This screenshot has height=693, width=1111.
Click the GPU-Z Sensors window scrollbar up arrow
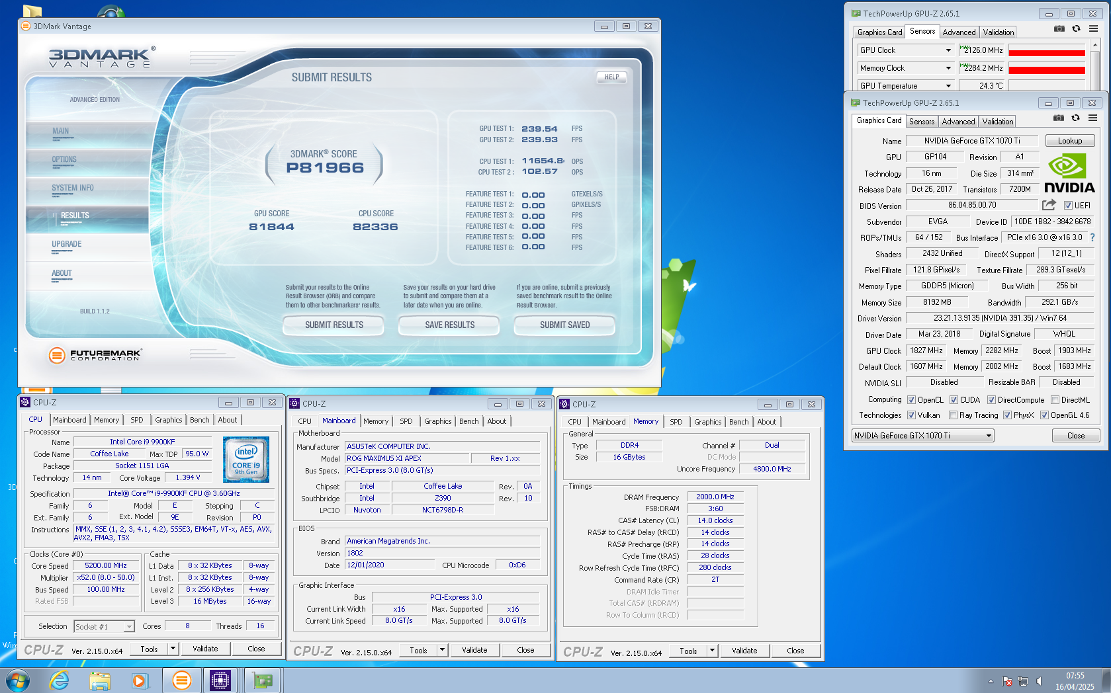[1095, 46]
